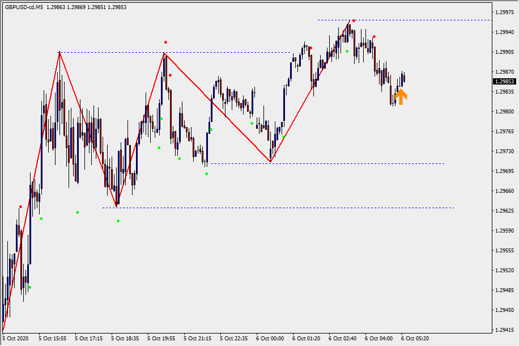Viewport: 519px width, 346px height.
Task: Click the 1.29415 price scale label
Action: click(x=504, y=330)
